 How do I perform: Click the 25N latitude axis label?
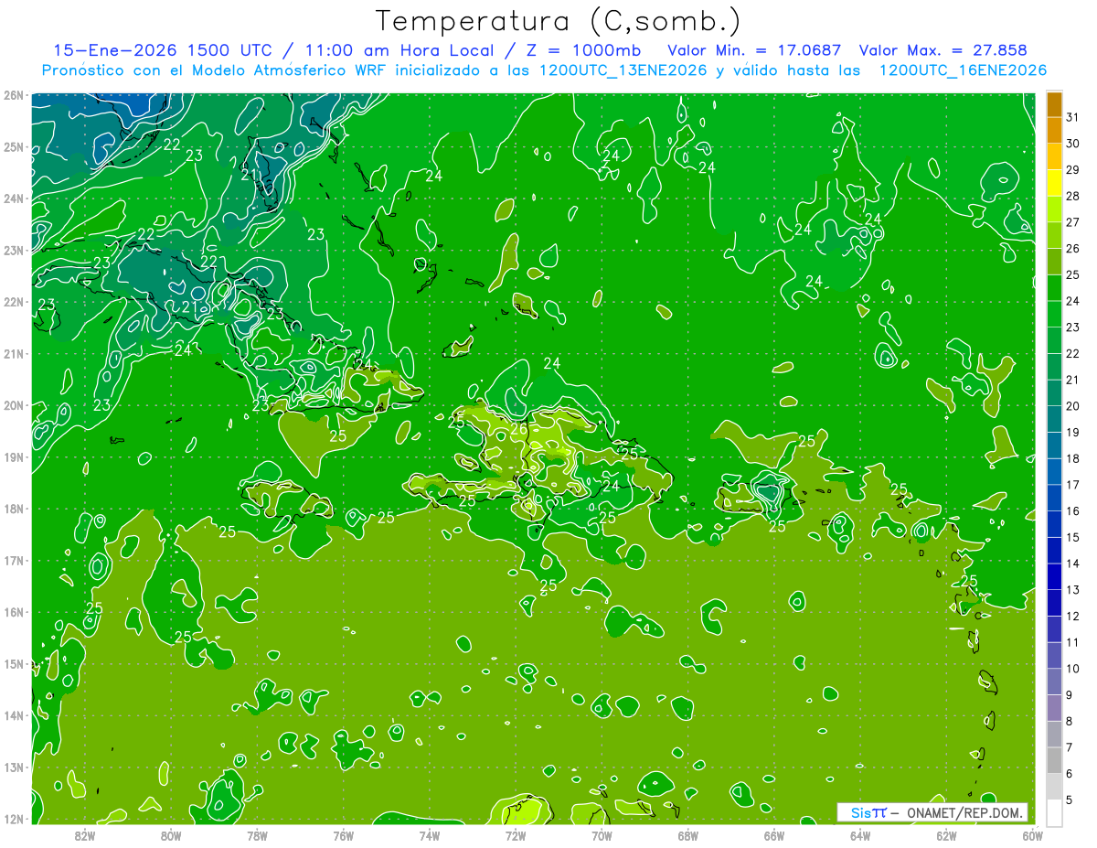click(x=14, y=146)
